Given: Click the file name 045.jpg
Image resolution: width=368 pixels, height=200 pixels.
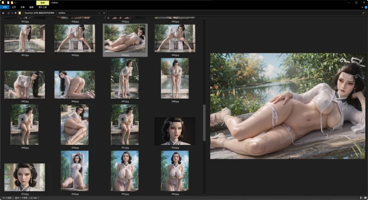Looking at the screenshot, I should [25, 101].
